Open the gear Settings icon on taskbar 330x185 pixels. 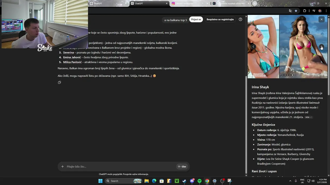tap(214, 181)
